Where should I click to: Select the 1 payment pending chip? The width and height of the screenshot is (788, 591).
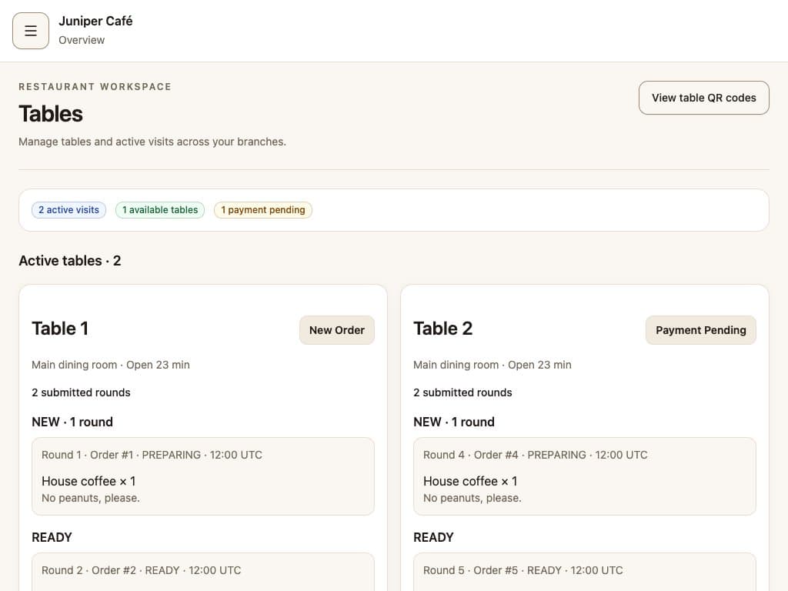coord(263,209)
